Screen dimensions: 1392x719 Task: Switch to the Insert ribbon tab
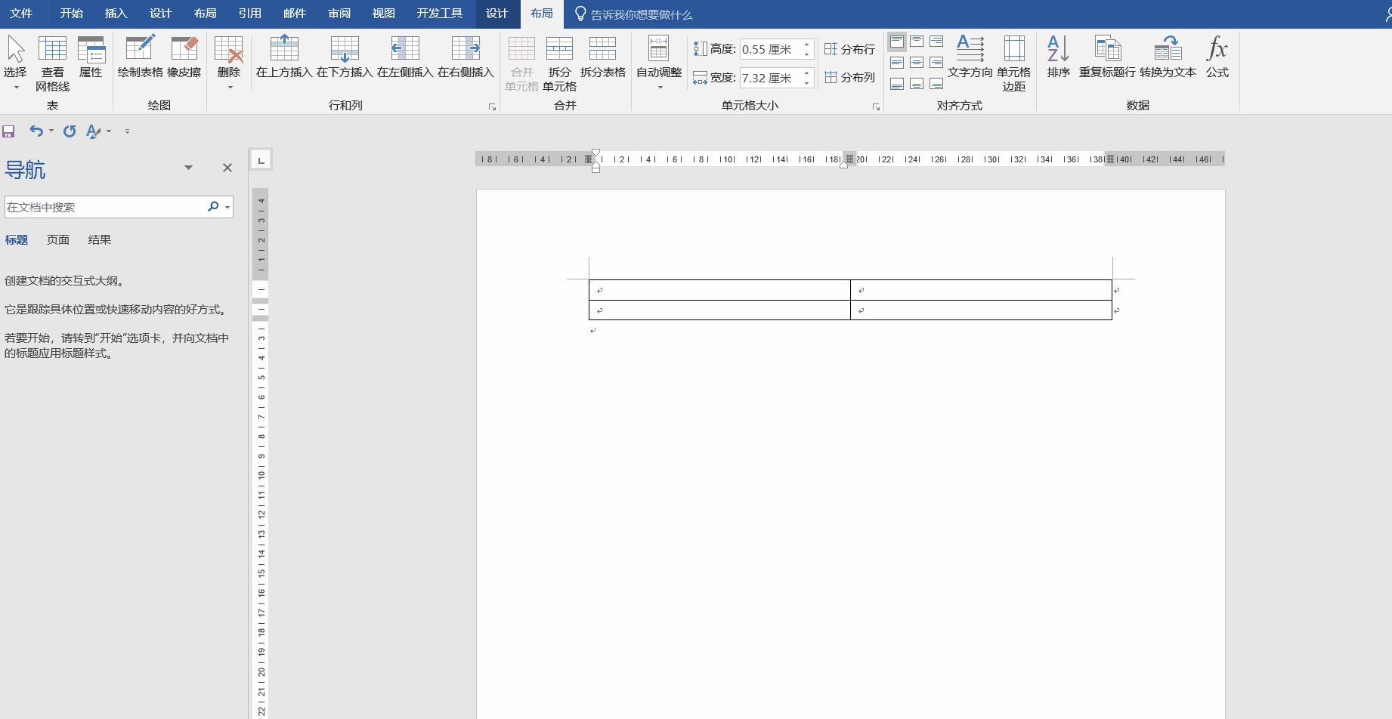tap(116, 14)
